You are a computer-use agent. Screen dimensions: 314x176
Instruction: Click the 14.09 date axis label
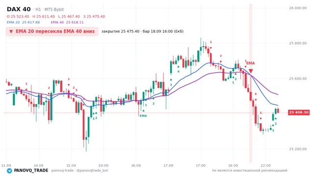pos(38,165)
